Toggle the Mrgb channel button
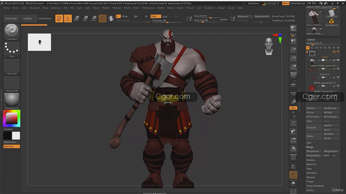This screenshot has height=194, width=346. pos(125,16)
